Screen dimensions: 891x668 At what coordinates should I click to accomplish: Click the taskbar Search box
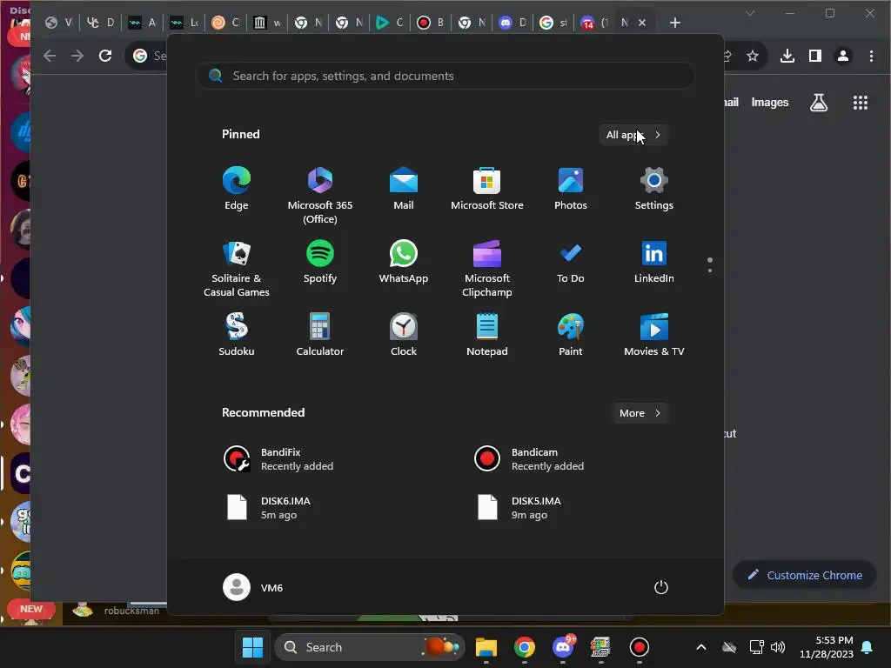click(x=369, y=647)
